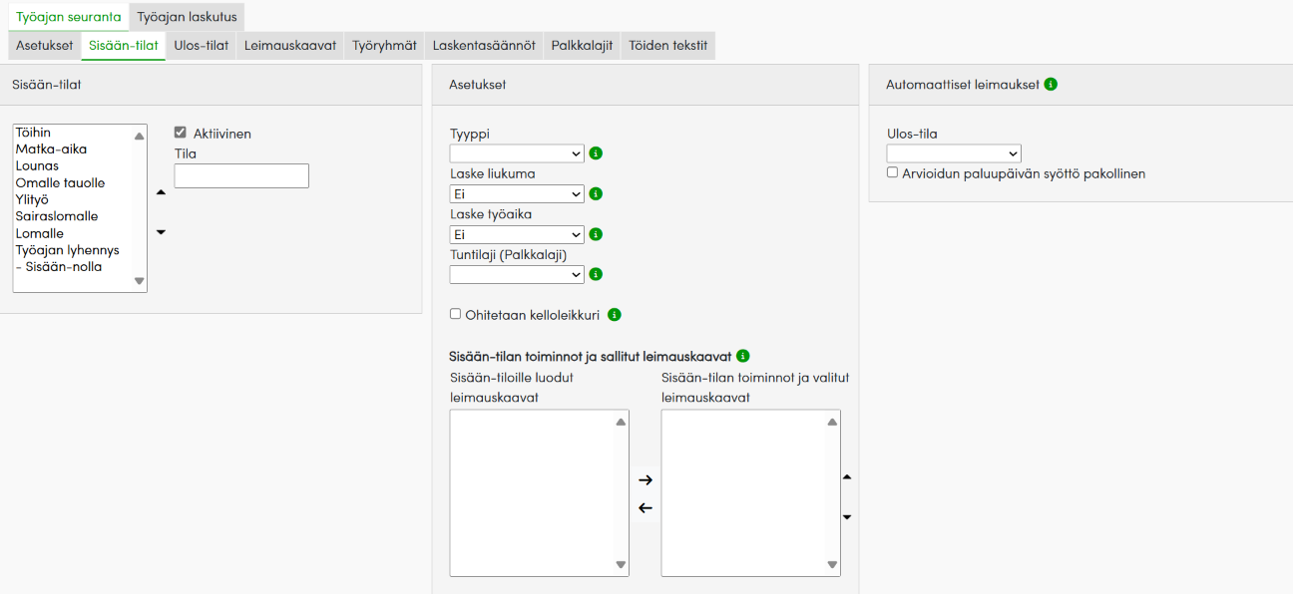1293x594 pixels.
Task: Open the Työajan laskutus tab
Action: click(x=187, y=17)
